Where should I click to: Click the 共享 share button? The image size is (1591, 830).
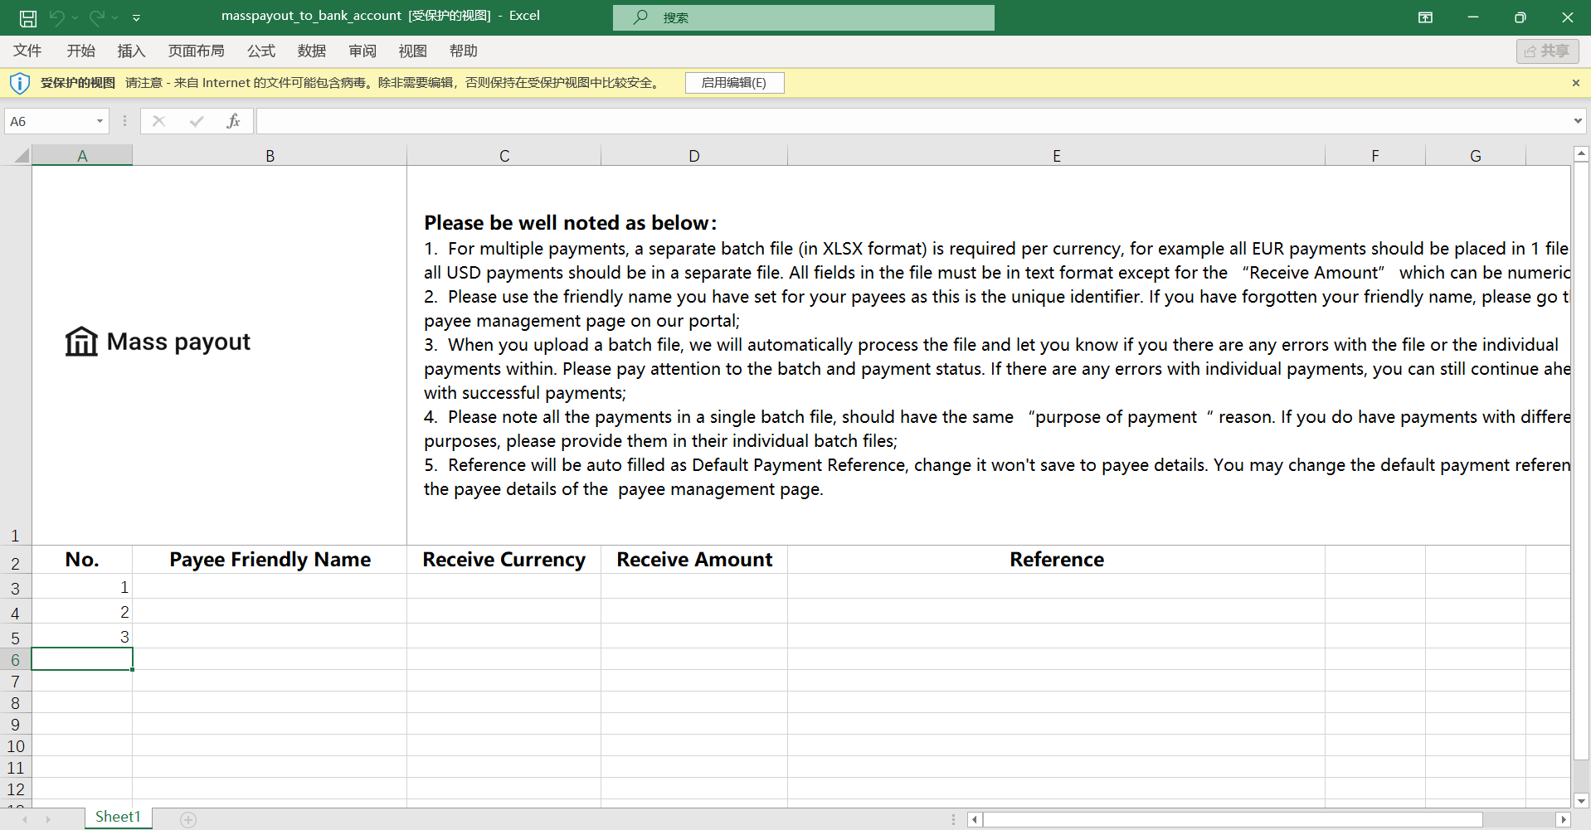(x=1547, y=51)
